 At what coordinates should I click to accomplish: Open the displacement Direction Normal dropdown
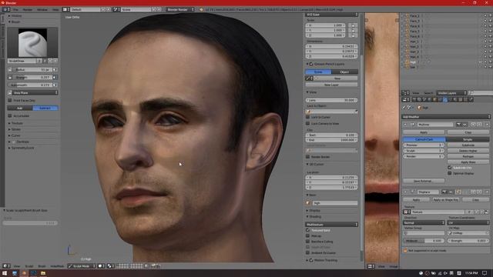pos(424,222)
